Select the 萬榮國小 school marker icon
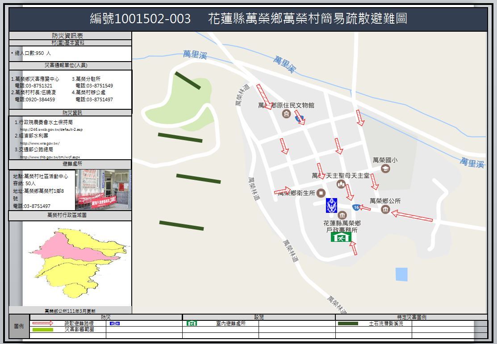The image size is (497, 344). pos(385,168)
